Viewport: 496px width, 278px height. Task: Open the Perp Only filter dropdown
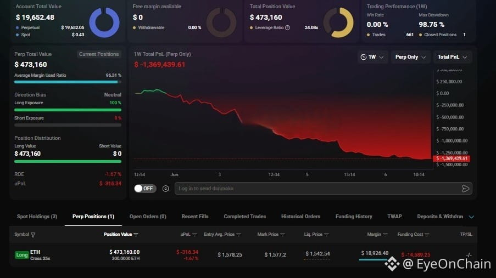(x=411, y=57)
